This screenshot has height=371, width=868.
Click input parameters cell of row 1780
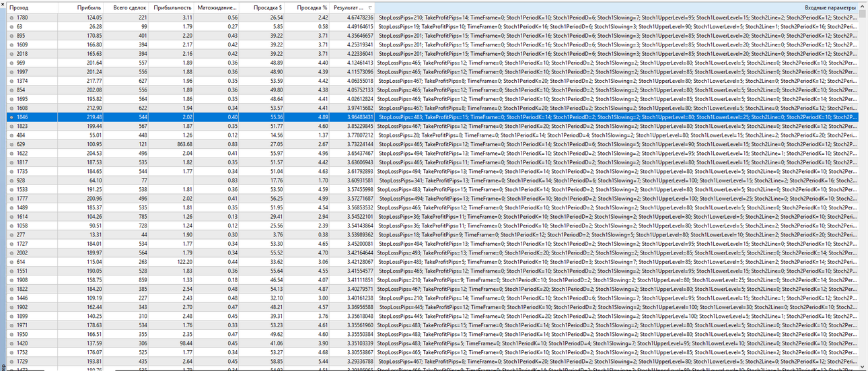pyautogui.click(x=617, y=17)
